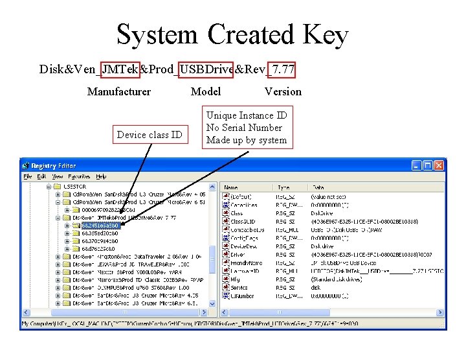Select the ClassGUID value name
The height and width of the screenshot is (350, 466).
243,222
